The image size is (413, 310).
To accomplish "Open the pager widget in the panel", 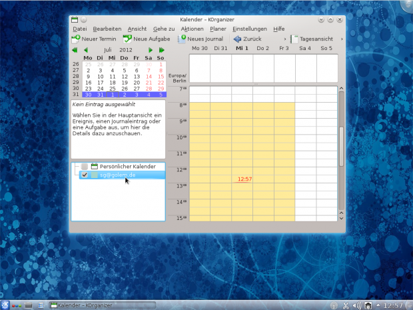I will pos(41,305).
